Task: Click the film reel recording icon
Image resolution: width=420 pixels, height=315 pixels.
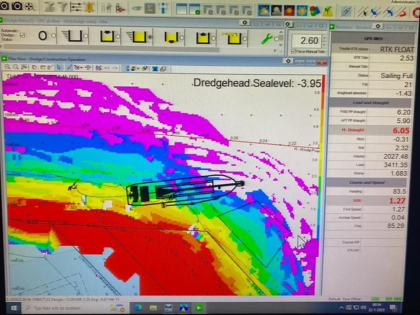Action: pyautogui.click(x=29, y=7)
